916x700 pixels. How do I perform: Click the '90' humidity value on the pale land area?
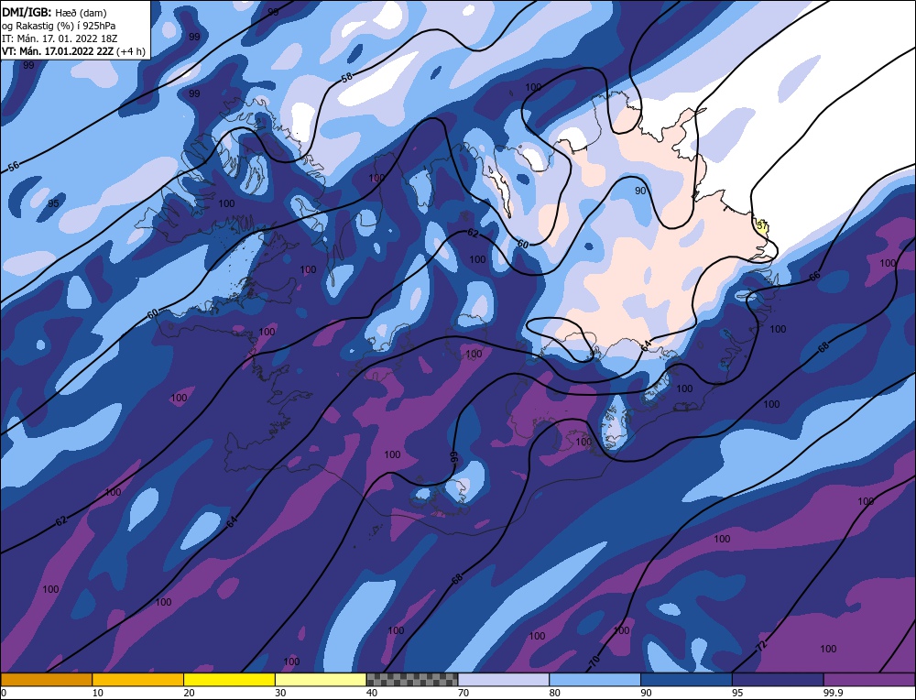pos(641,191)
